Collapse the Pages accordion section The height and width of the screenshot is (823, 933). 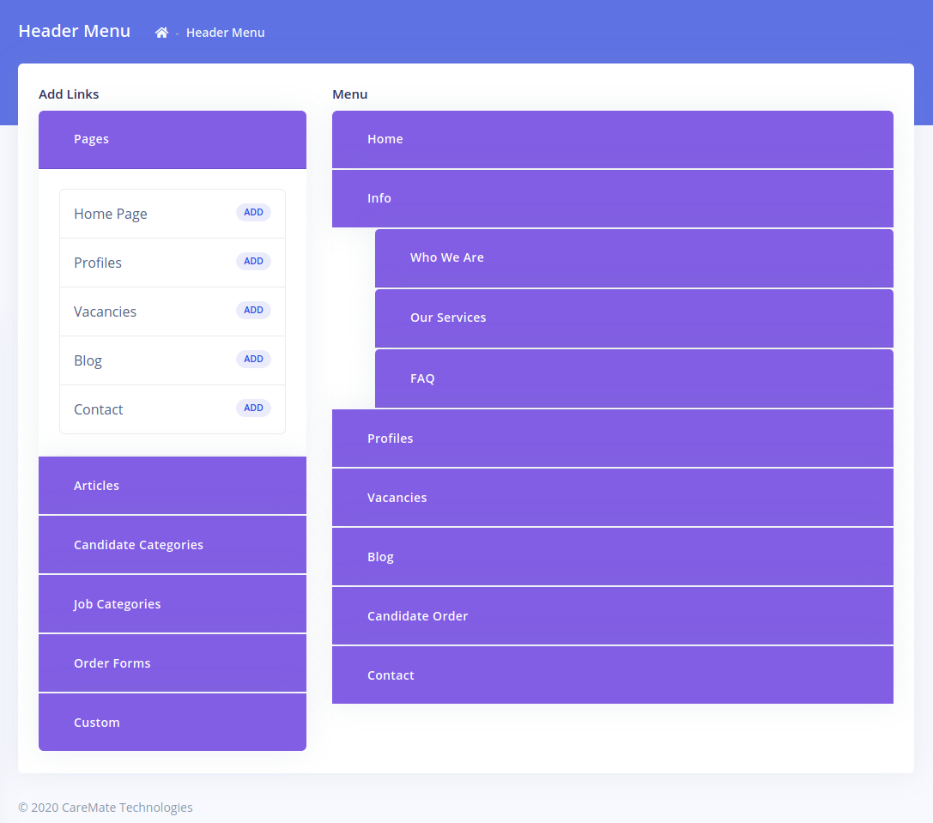(x=172, y=139)
